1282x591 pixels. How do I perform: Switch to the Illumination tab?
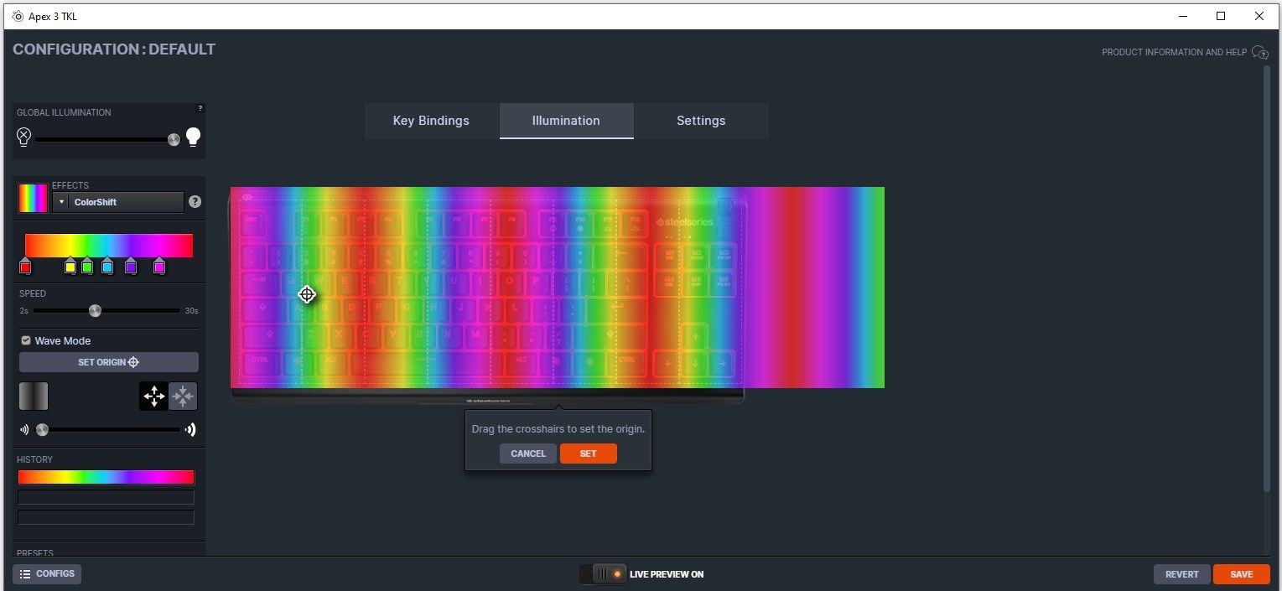coord(566,121)
